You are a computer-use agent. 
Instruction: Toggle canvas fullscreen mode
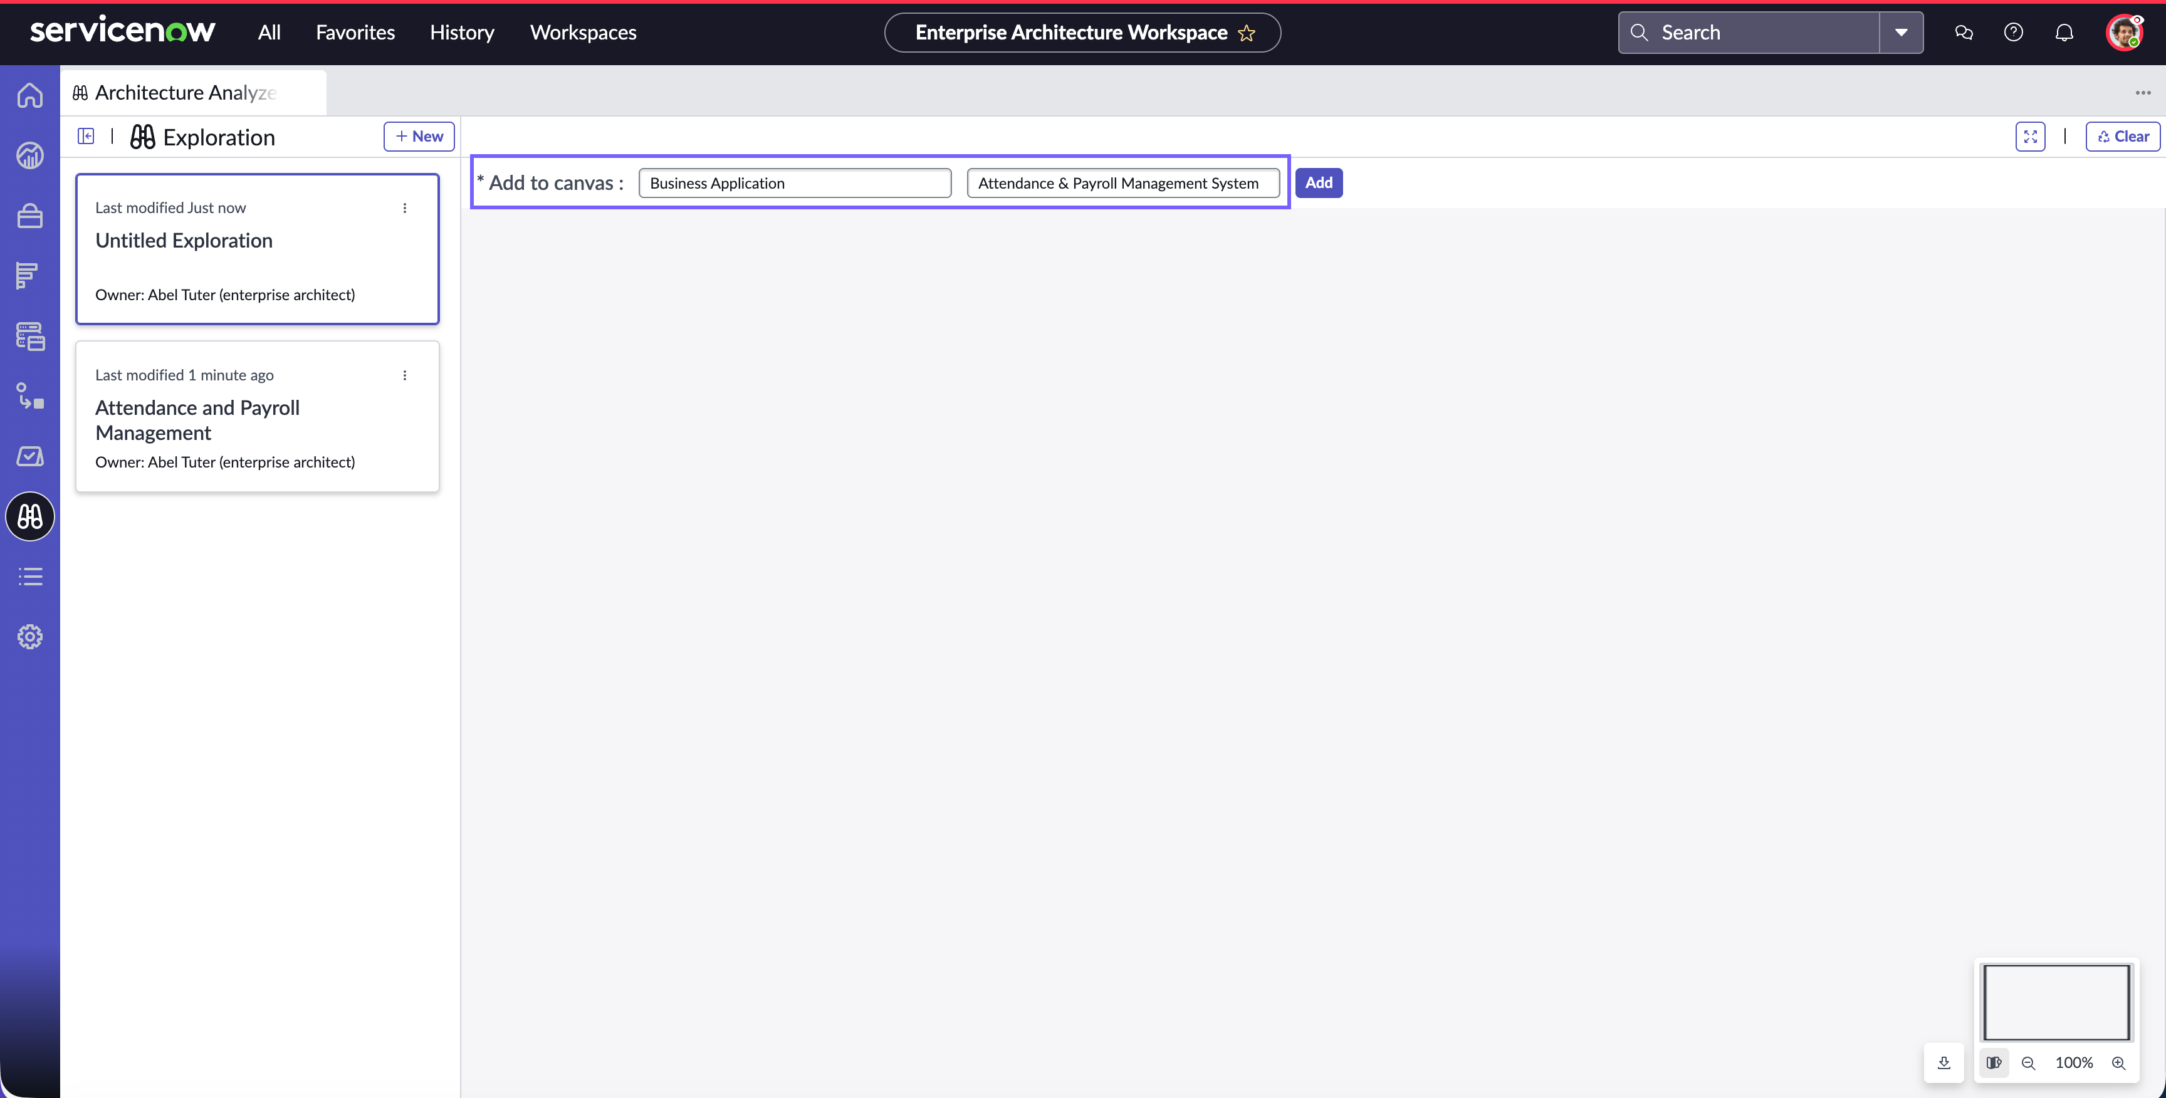[x=2030, y=136]
